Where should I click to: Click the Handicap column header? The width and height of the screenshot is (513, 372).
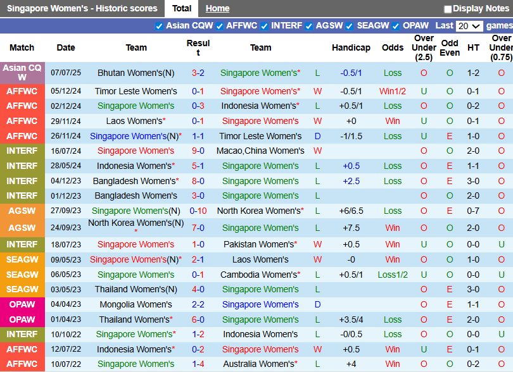351,47
